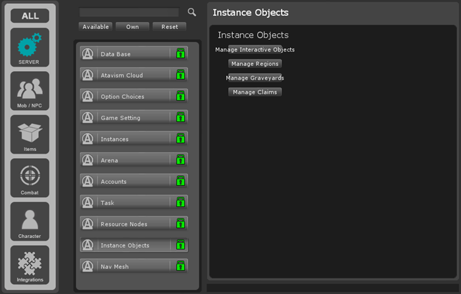
Task: Click the plugin search input field
Action: coord(129,13)
